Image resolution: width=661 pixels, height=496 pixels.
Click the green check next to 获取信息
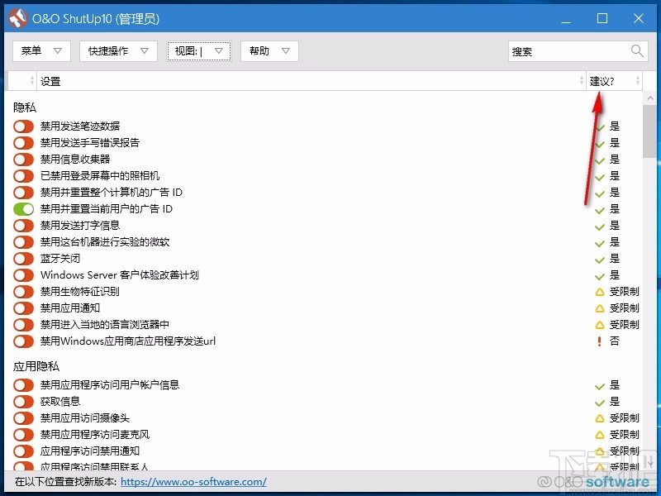tap(600, 401)
